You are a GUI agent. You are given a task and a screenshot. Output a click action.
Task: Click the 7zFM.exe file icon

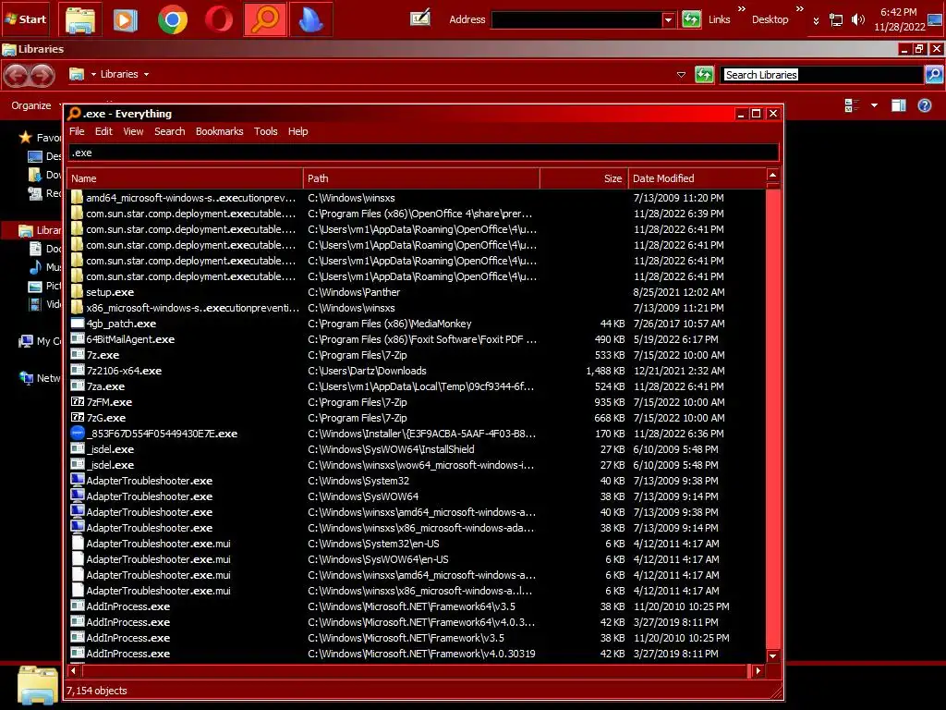(78, 401)
